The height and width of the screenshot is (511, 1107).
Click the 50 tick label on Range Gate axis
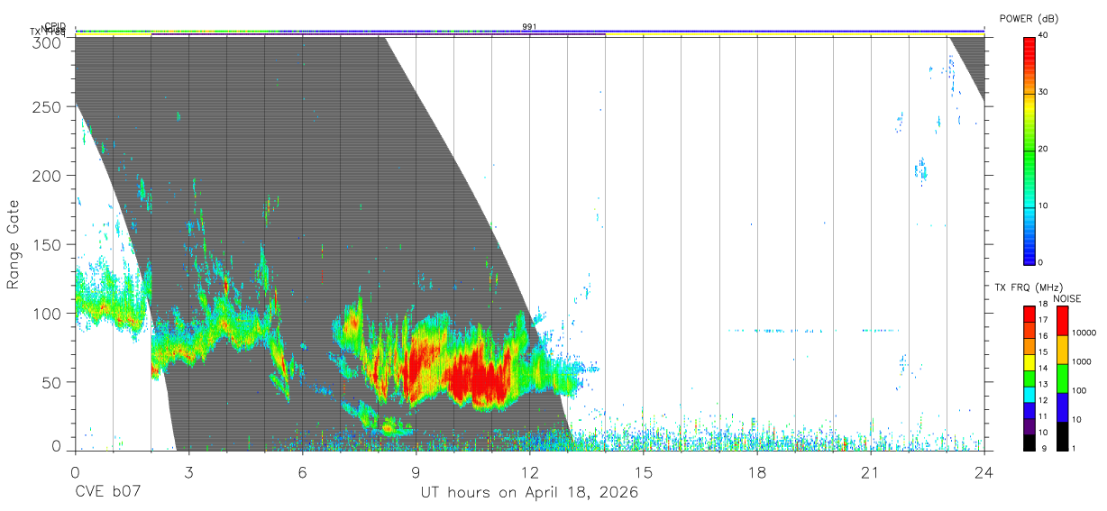(52, 381)
